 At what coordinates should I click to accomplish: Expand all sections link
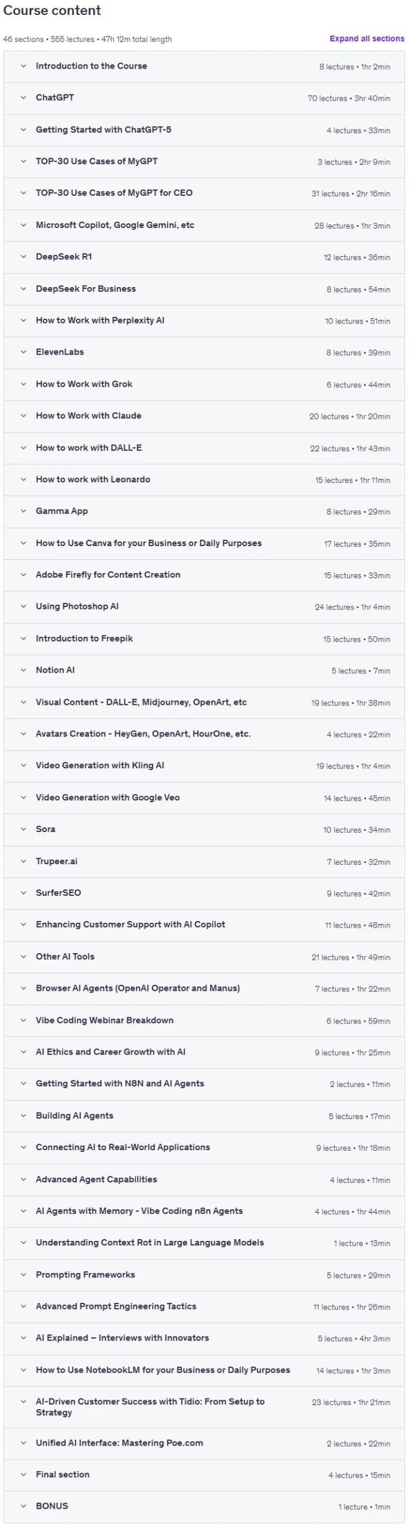click(x=367, y=39)
